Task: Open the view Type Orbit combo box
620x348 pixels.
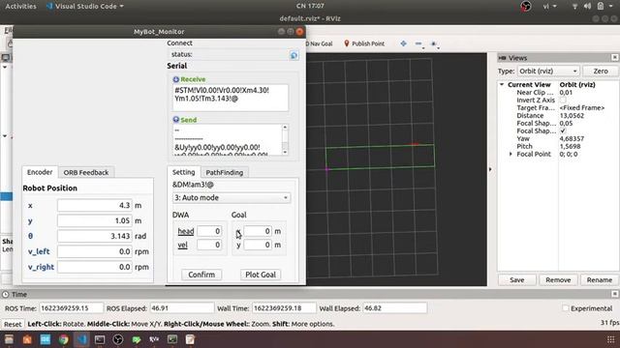Action: point(548,71)
